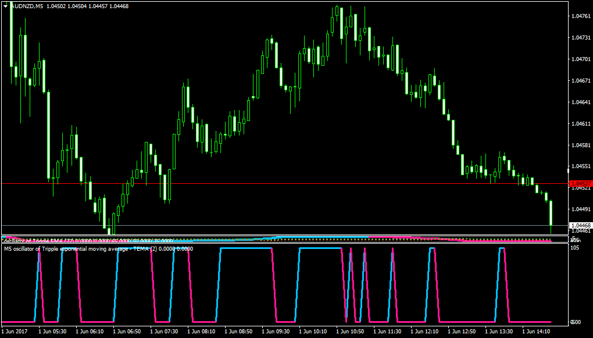This screenshot has width=593, height=338.
Task: Click the 1.04611 price axis label
Action: coord(581,124)
